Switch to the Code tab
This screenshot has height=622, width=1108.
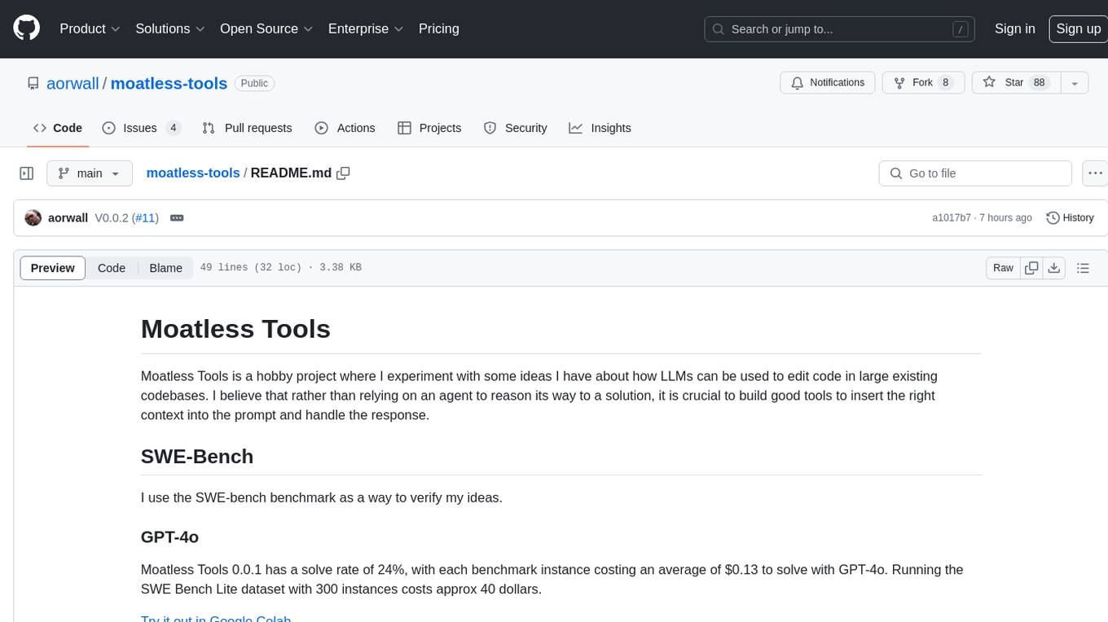click(x=58, y=128)
